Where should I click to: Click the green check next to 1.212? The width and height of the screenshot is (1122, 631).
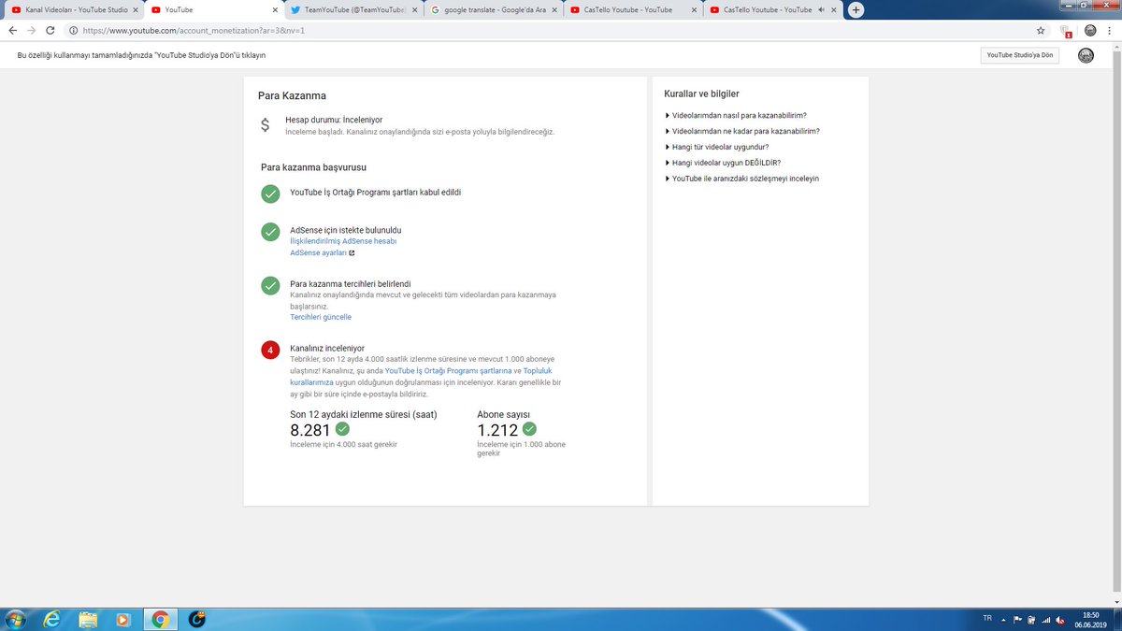point(529,429)
